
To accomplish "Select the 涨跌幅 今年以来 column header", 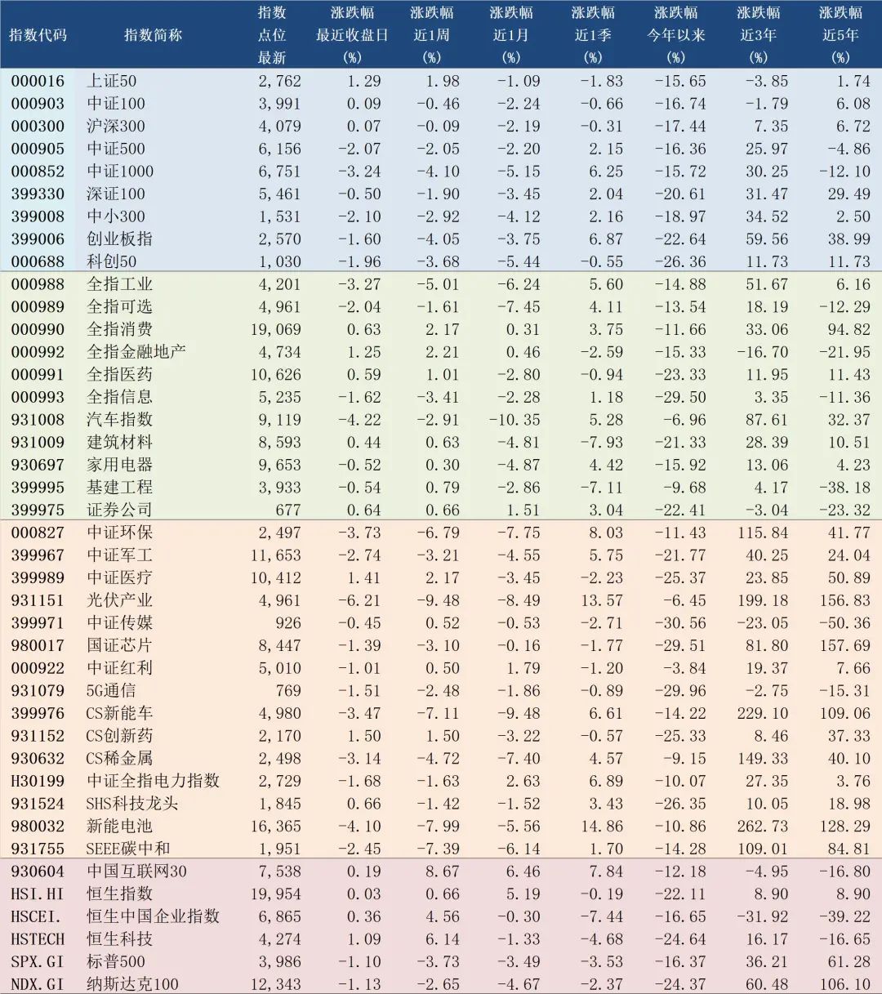I will tap(675, 35).
